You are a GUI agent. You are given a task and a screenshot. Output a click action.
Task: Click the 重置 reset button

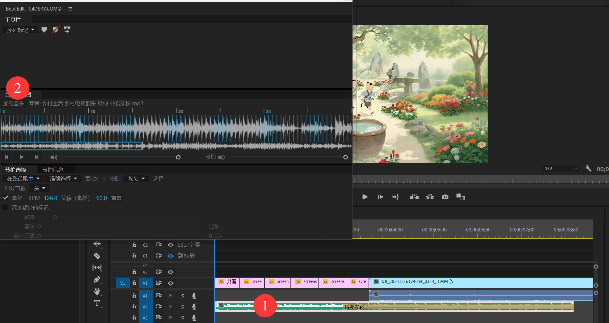tap(116, 198)
